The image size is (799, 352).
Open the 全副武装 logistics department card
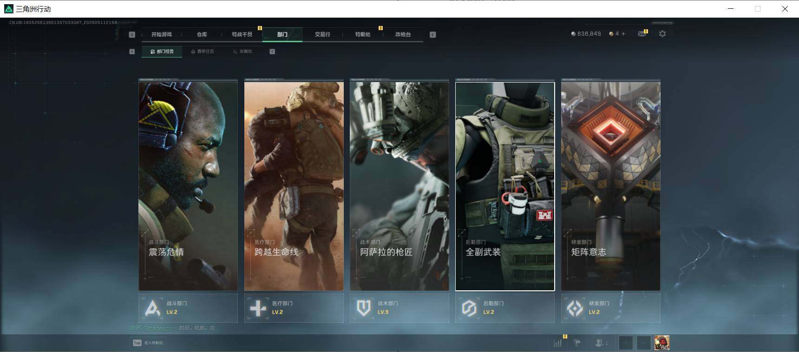pos(505,186)
